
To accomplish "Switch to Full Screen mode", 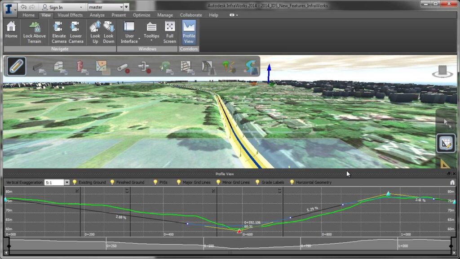I will click(169, 32).
